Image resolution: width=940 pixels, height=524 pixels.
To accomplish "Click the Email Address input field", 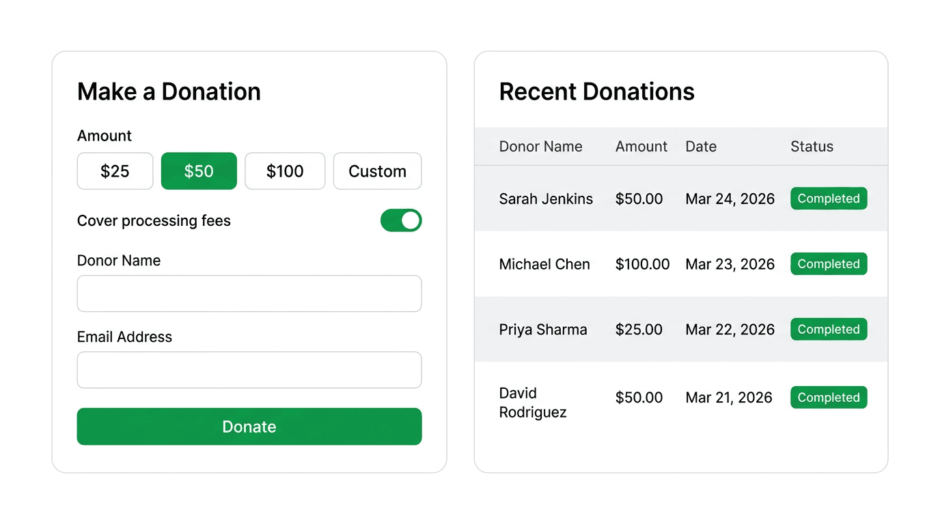I will pos(249,370).
